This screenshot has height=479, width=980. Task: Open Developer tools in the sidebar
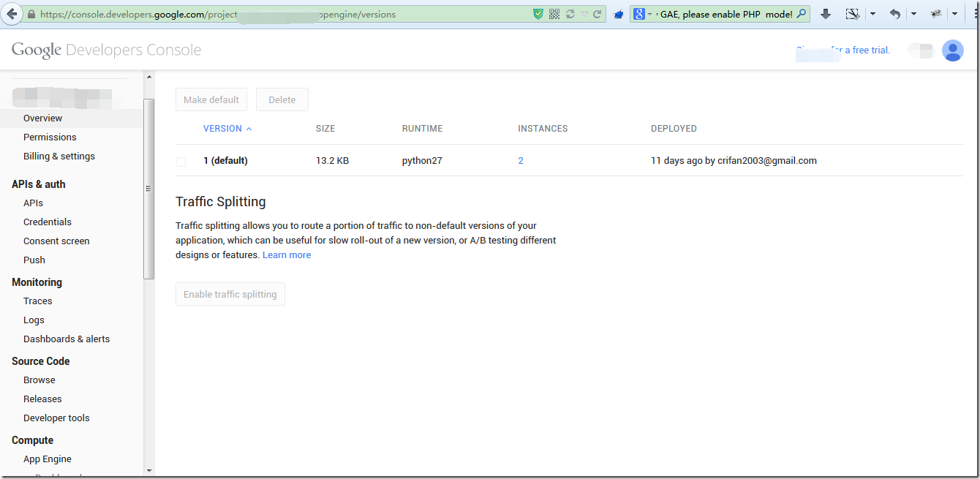coord(56,418)
